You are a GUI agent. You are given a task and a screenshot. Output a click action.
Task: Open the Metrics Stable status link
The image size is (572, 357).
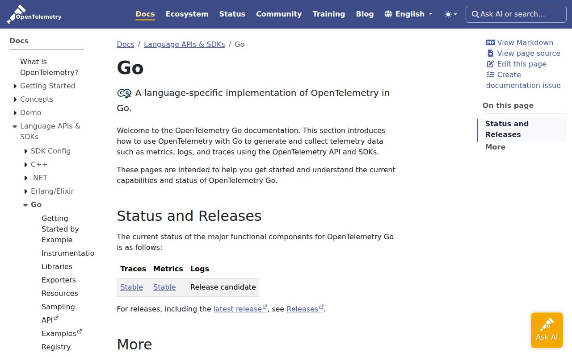164,287
